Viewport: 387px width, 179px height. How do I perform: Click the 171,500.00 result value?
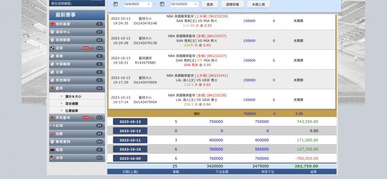point(307,140)
